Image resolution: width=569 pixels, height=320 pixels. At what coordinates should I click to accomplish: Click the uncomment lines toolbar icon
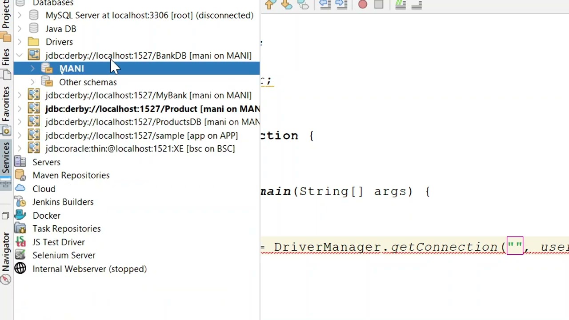(417, 4)
